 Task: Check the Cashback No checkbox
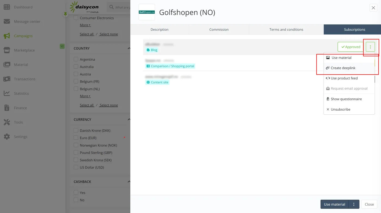[76, 200]
